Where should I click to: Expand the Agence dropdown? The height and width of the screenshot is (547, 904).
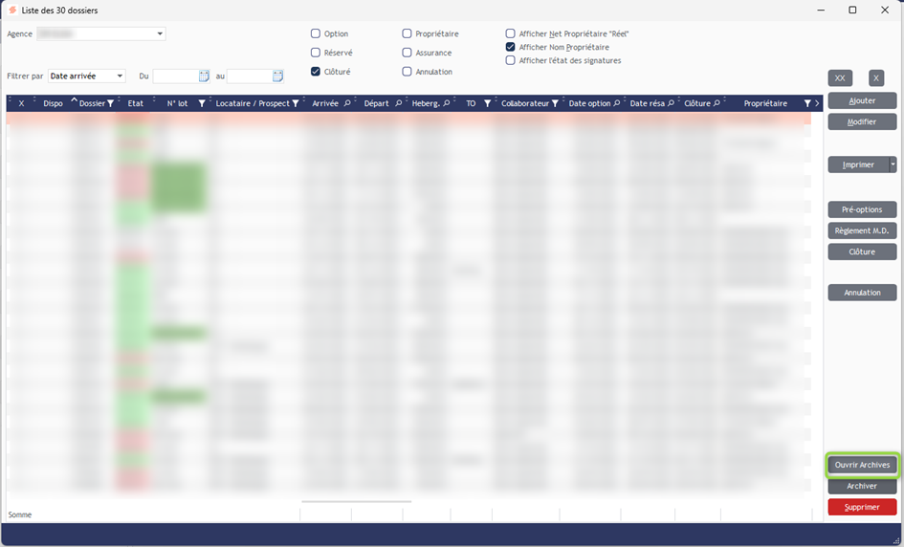(160, 34)
